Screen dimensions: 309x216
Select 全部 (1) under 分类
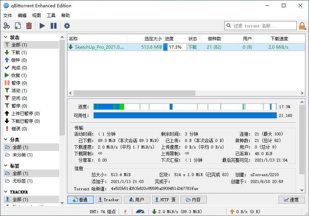pyautogui.click(x=31, y=147)
